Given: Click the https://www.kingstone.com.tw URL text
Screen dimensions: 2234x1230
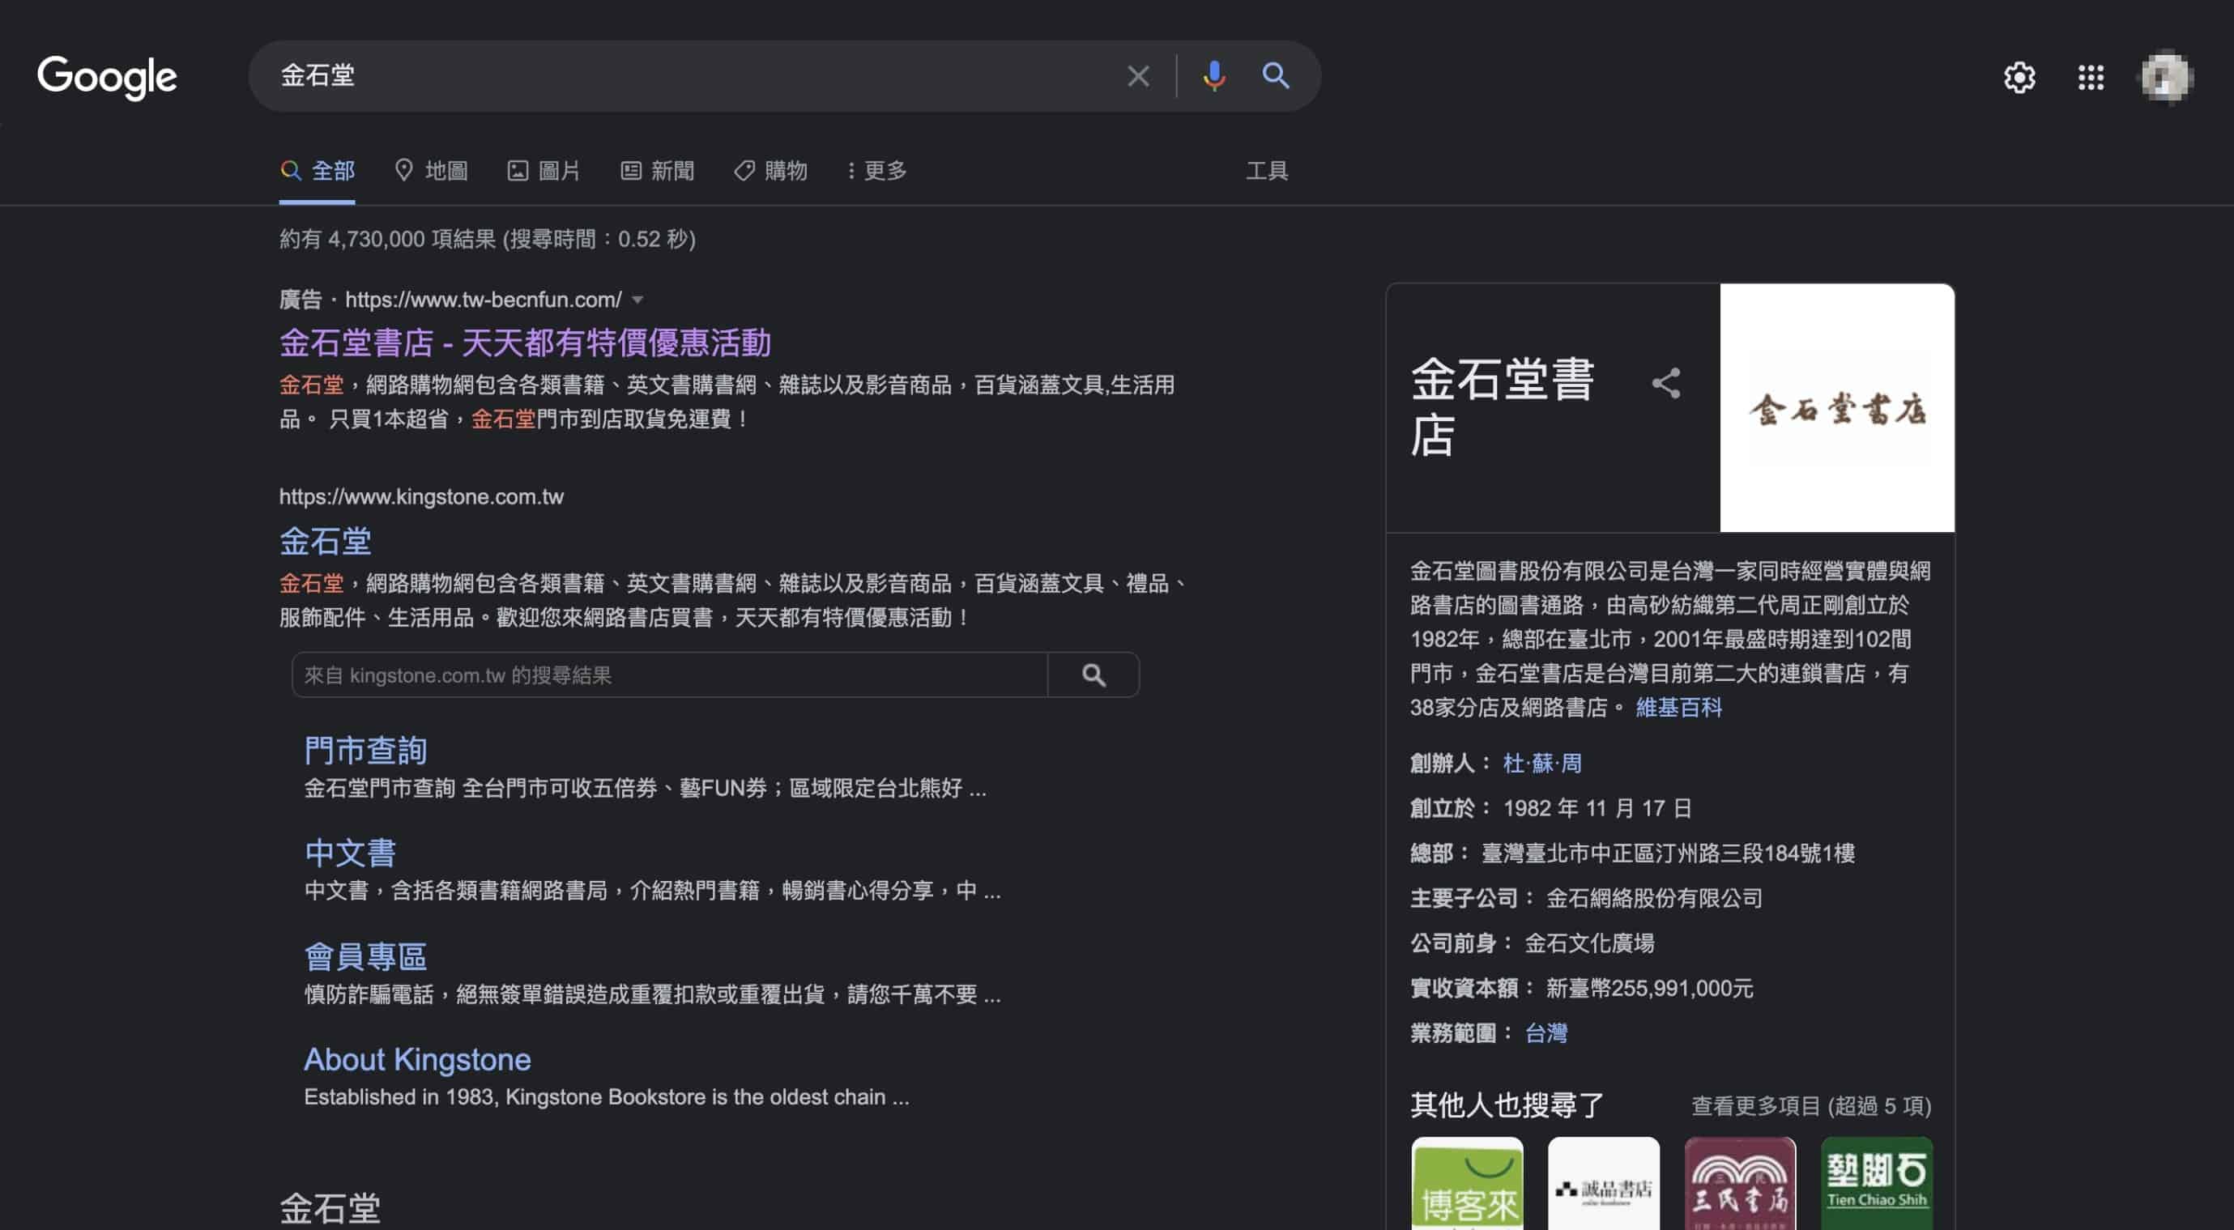Looking at the screenshot, I should [421, 496].
